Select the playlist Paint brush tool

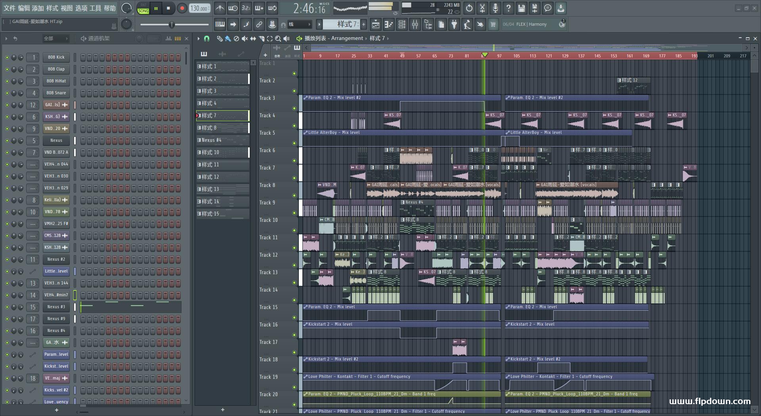[x=228, y=38]
